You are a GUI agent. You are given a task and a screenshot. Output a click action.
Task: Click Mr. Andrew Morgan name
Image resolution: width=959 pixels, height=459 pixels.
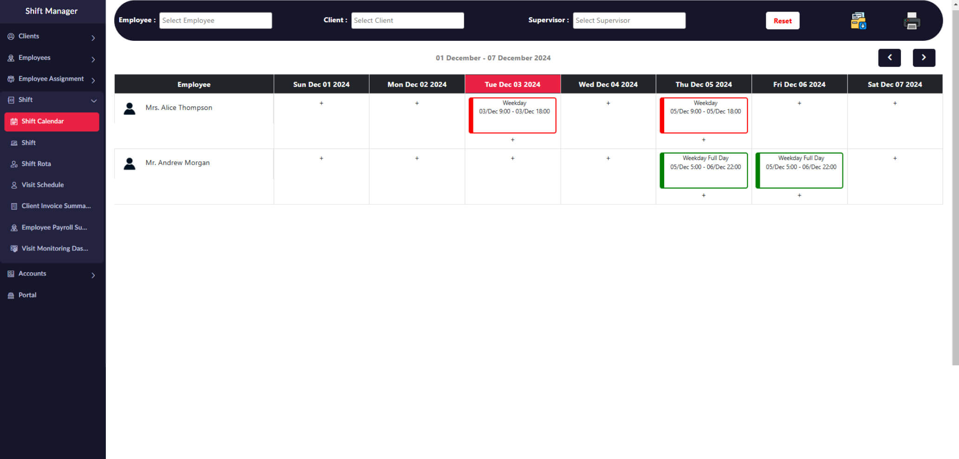pos(177,163)
